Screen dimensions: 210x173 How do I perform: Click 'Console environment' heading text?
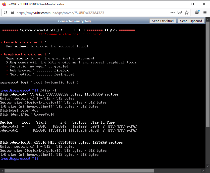click(x=23, y=42)
